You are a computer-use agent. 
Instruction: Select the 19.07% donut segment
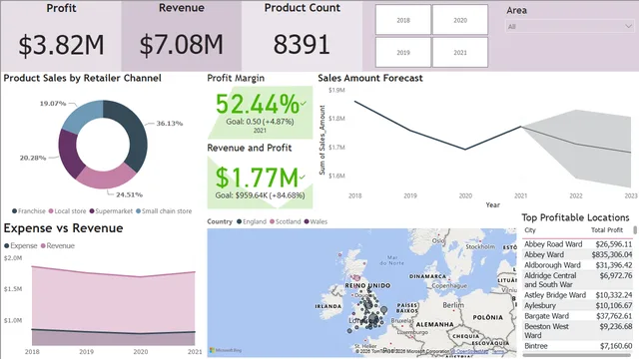point(83,116)
